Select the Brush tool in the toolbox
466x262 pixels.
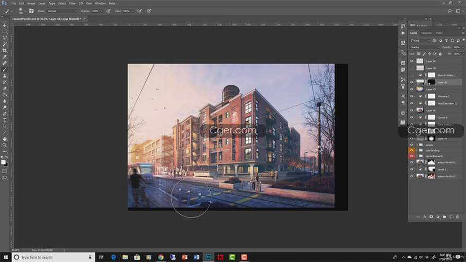5,69
